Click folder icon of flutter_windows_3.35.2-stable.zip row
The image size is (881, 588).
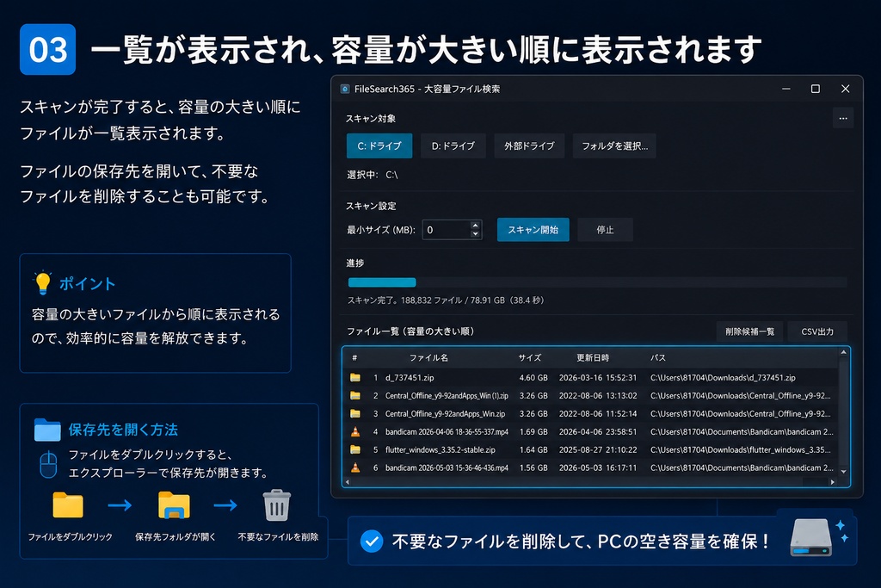point(355,449)
